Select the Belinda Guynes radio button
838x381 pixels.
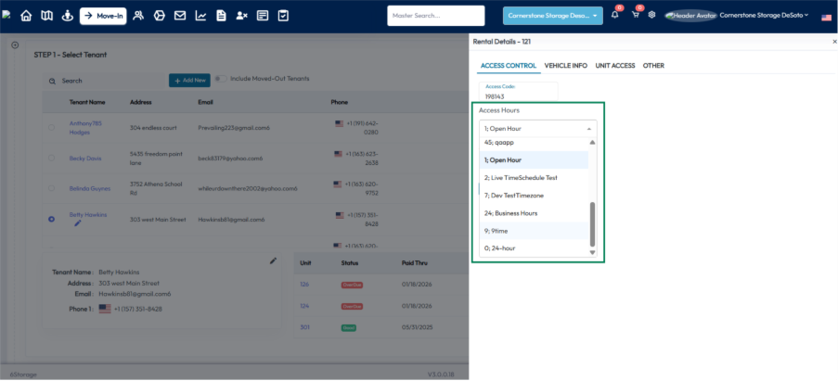[x=51, y=188]
